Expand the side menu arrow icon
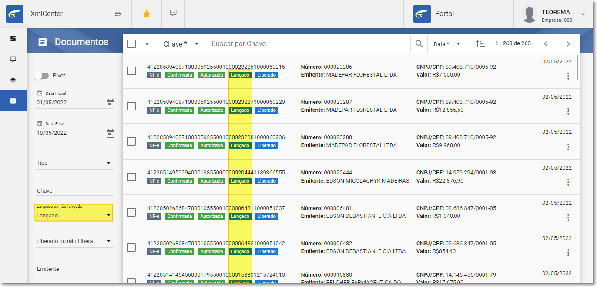 point(117,14)
